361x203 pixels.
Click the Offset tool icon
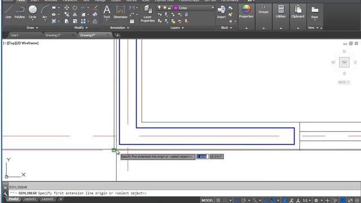click(95, 21)
